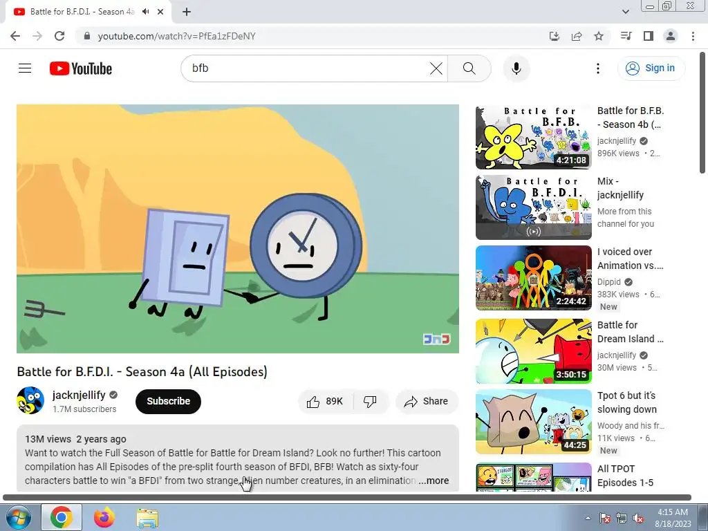The height and width of the screenshot is (531, 708).
Task: Click the video player to pause
Action: coord(238,228)
